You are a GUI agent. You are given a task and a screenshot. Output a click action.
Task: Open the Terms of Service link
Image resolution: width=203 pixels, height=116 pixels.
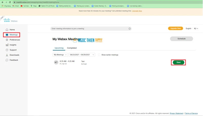[x=191, y=113]
